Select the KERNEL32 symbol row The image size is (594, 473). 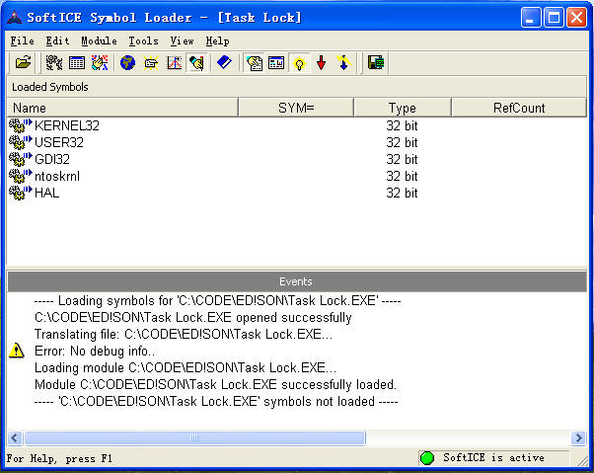point(297,125)
